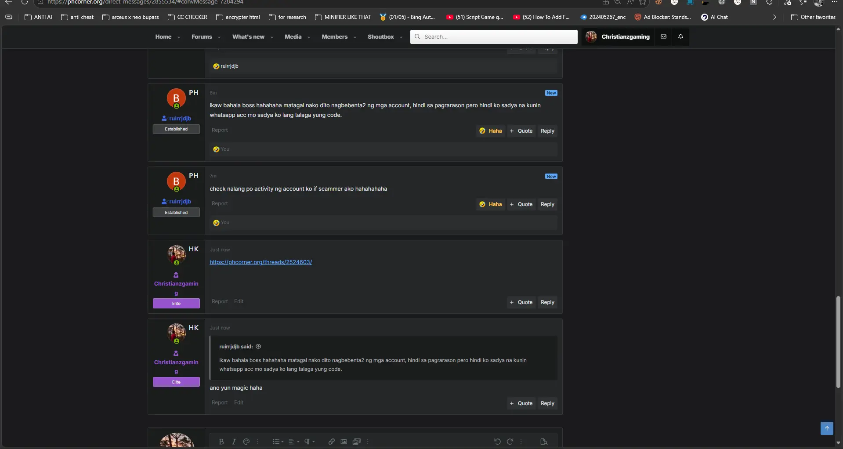Image resolution: width=843 pixels, height=449 pixels.
Task: Open the Forums menu
Action: [x=202, y=37]
